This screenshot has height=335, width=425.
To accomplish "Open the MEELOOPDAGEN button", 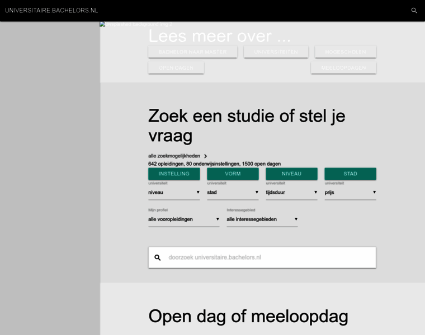I will click(x=344, y=68).
